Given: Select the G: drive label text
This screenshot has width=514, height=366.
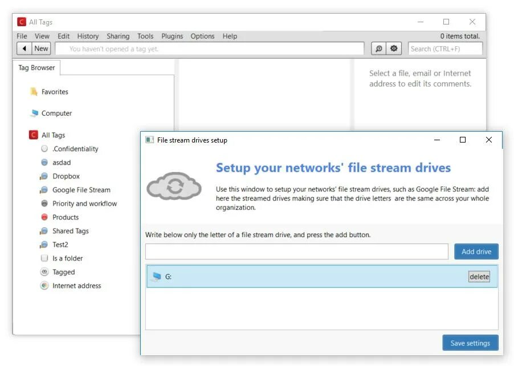Looking at the screenshot, I should point(168,277).
